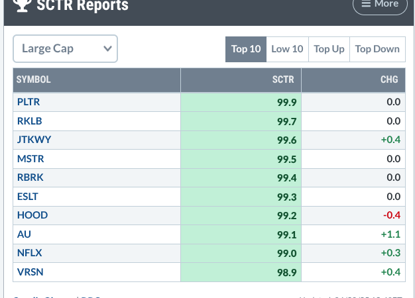
Task: Click the trophy icon beside SCTR Reports
Action: (x=23, y=5)
